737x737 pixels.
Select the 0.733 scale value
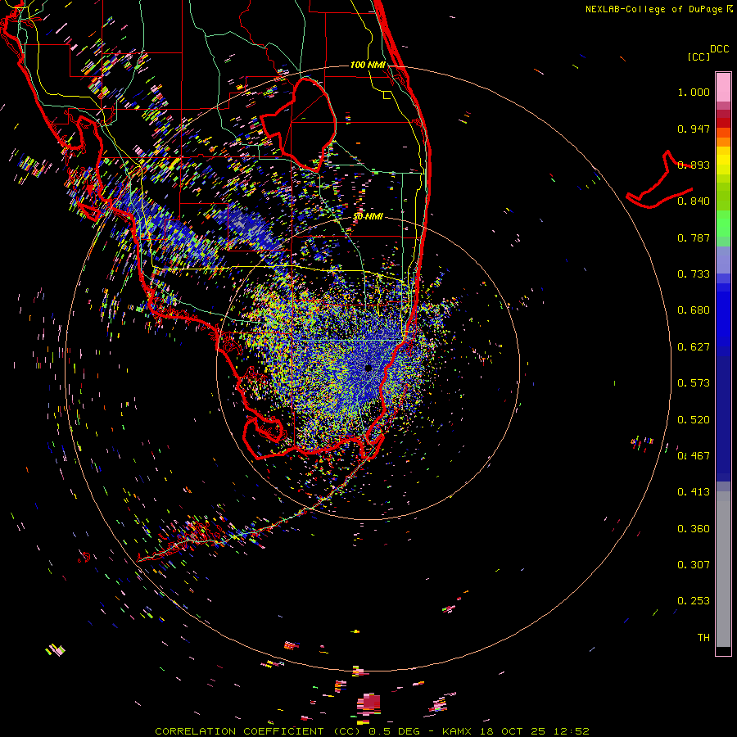pos(694,274)
